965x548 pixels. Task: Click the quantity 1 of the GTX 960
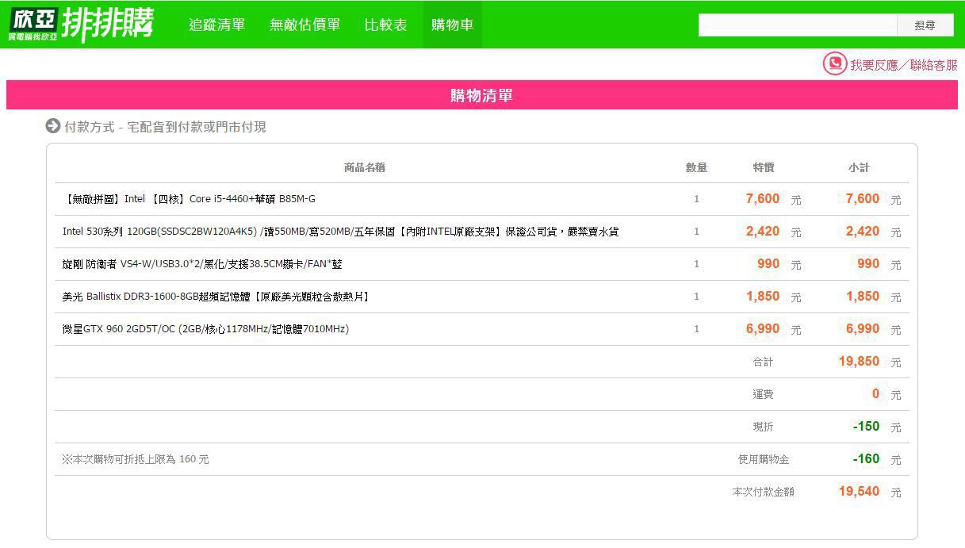click(x=697, y=329)
